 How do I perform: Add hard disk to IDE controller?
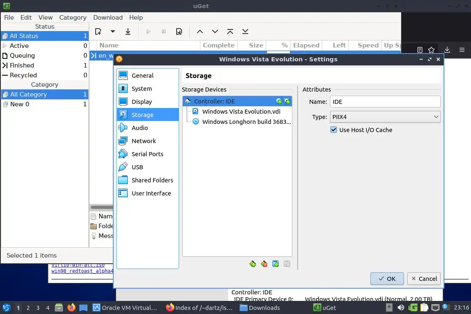pos(287,101)
